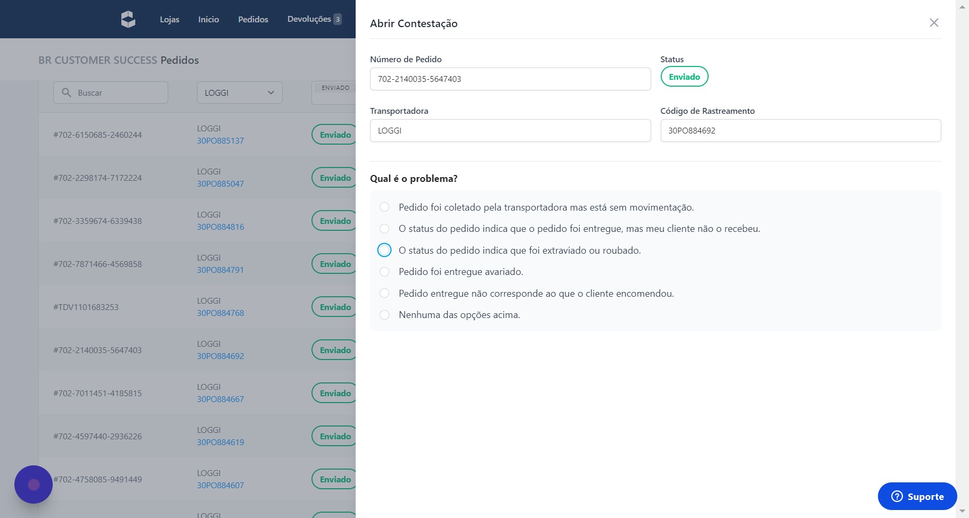Click the cube logo in navbar

coord(128,19)
